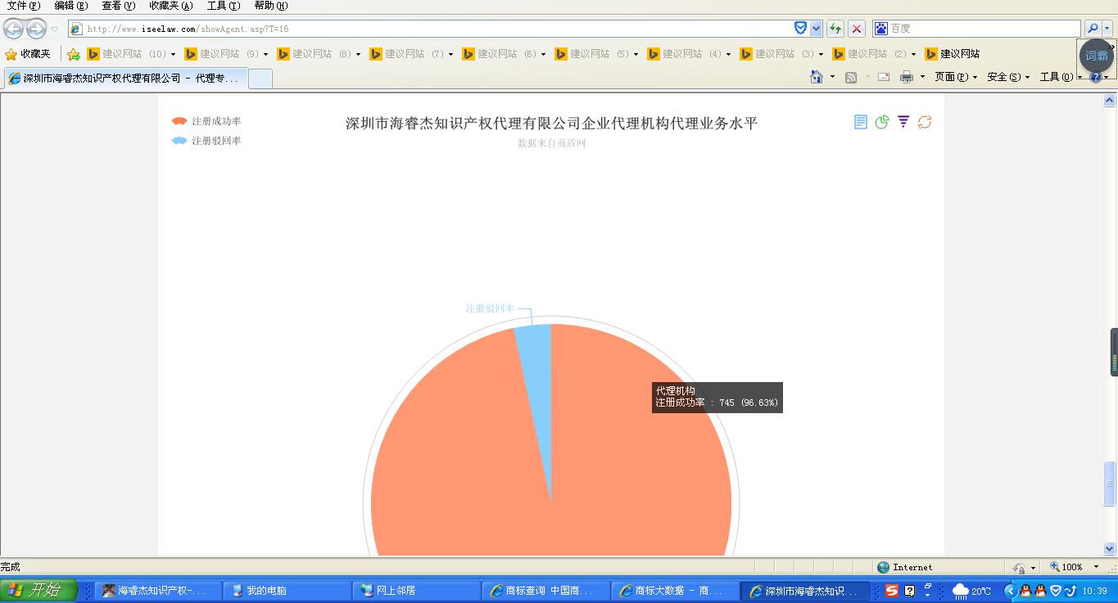
Task: Click the Windows 开始 start button
Action: (x=38, y=591)
